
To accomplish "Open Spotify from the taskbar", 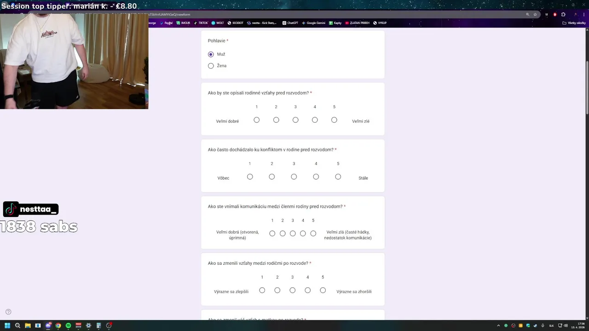I will point(68,325).
